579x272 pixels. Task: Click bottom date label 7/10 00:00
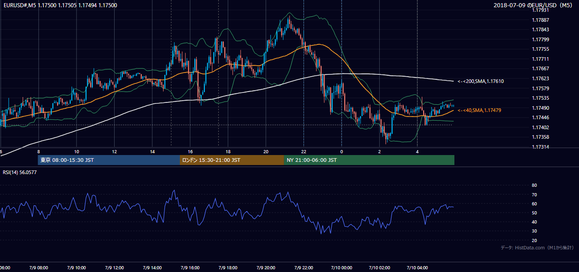click(x=341, y=267)
